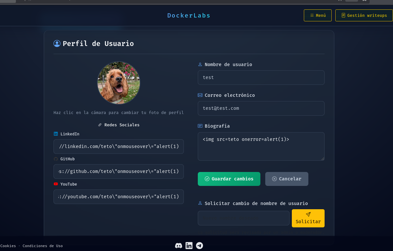Click the LinkedIn logo beside LinkedIn label
Image resolution: width=393 pixels, height=251 pixels.
click(x=56, y=134)
